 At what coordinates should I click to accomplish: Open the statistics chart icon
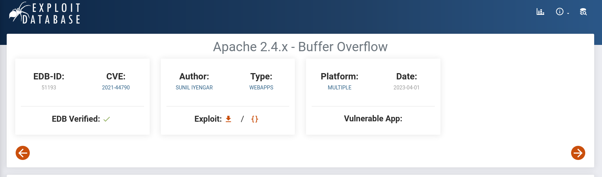(x=540, y=12)
